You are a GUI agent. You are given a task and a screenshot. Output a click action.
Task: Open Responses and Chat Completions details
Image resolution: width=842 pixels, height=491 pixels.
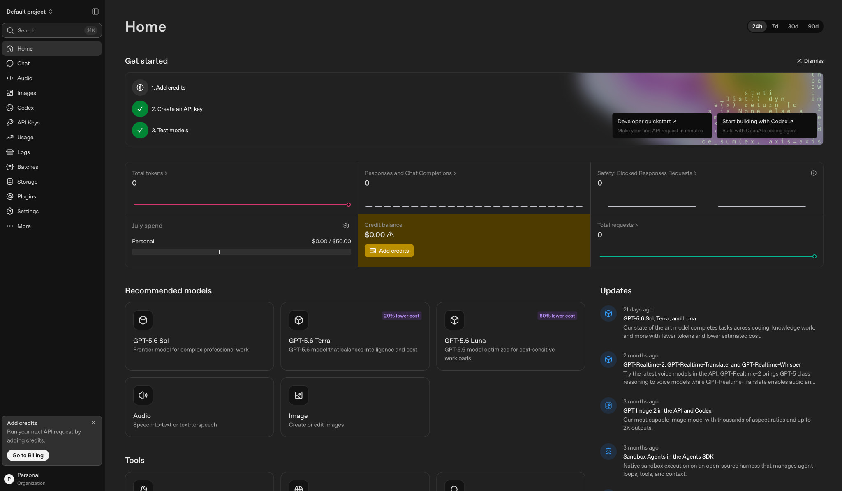(x=410, y=173)
